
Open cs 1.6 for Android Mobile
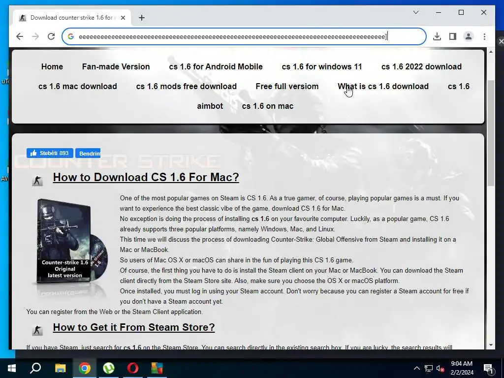[x=216, y=66]
